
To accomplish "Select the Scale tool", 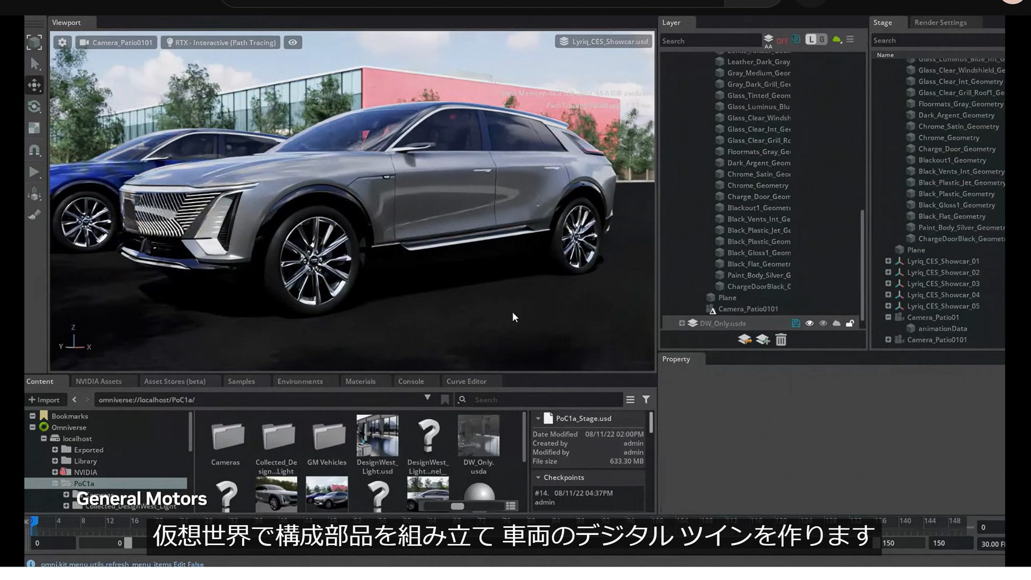I will 34,128.
